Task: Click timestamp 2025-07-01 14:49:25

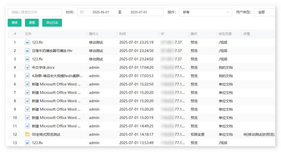Action: coord(136,126)
